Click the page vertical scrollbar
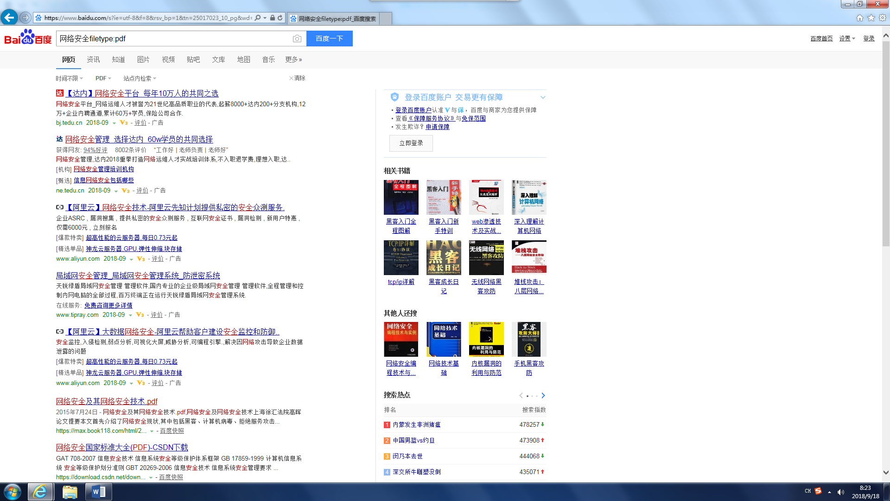 coord(886,144)
